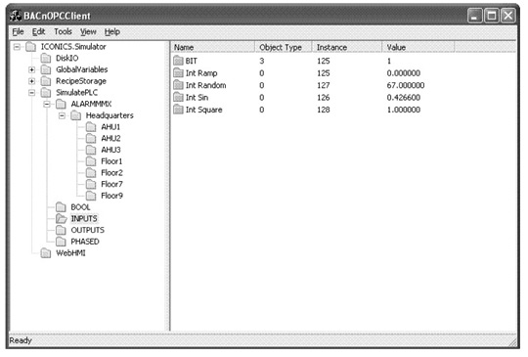
Task: Click instance '128' in Int Square row
Action: [x=324, y=110]
